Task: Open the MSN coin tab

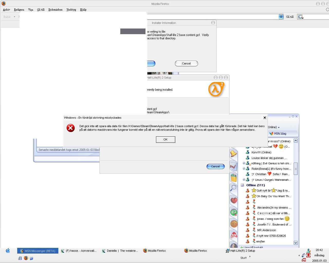Action: (233, 224)
